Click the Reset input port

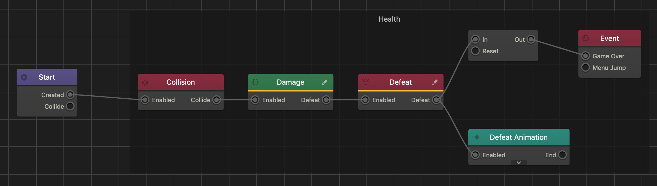point(475,51)
